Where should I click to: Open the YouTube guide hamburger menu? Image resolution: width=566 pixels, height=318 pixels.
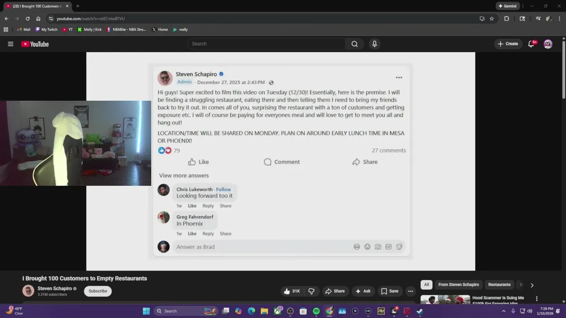pyautogui.click(x=11, y=44)
